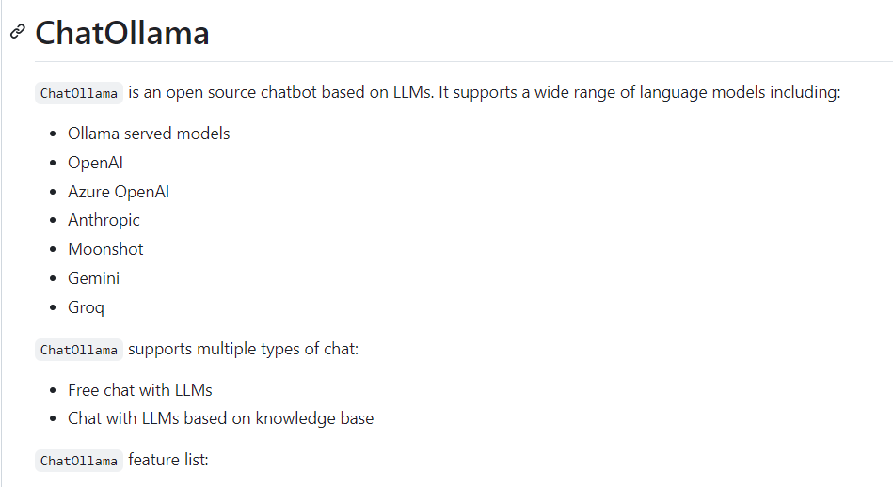Click the 'feature list:' text
893x487 pixels.
(x=168, y=460)
